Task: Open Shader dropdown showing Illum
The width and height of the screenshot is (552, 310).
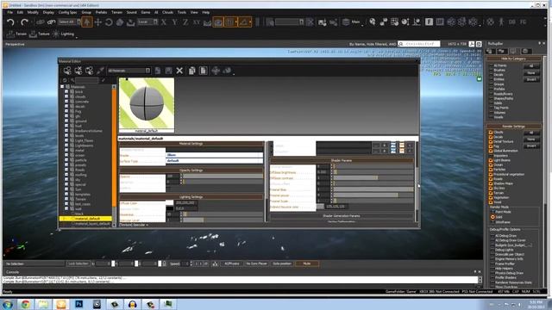Action: tap(215, 155)
